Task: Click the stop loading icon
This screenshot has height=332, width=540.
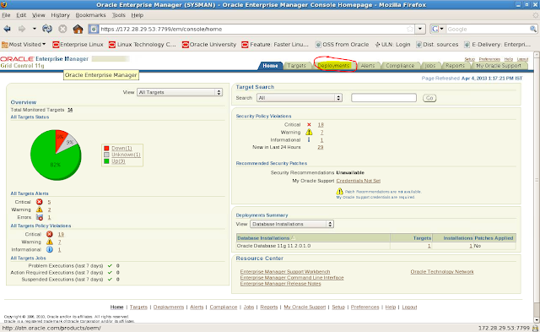Action: coord(62,29)
